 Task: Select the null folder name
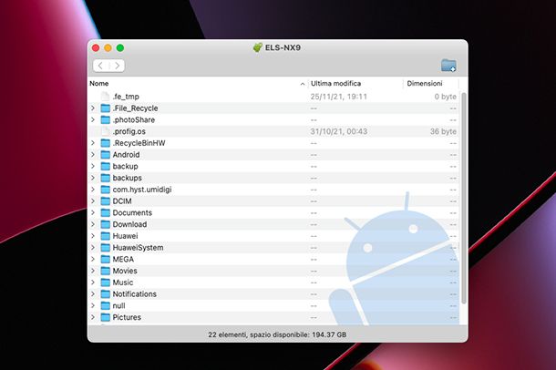118,305
